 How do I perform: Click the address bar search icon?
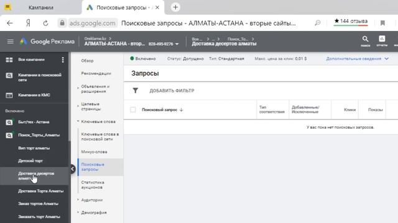tap(318, 23)
